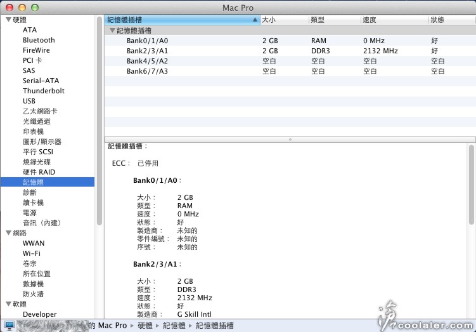This screenshot has width=476, height=332.
Task: Collapse the 網路 network section
Action: click(8, 233)
